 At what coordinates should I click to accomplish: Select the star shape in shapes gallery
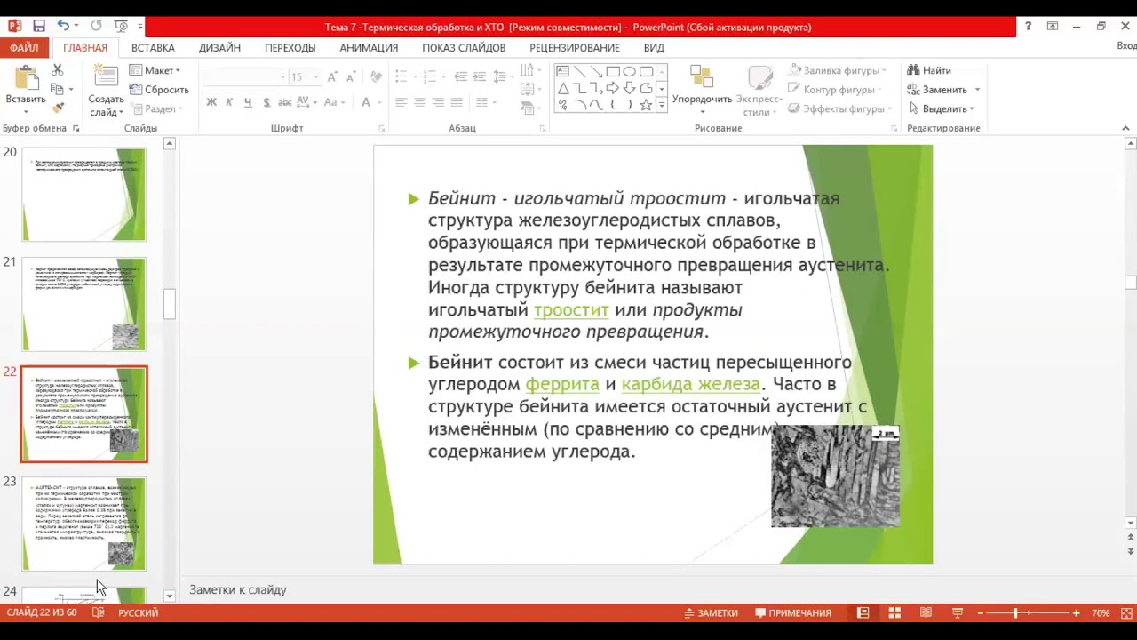(646, 105)
